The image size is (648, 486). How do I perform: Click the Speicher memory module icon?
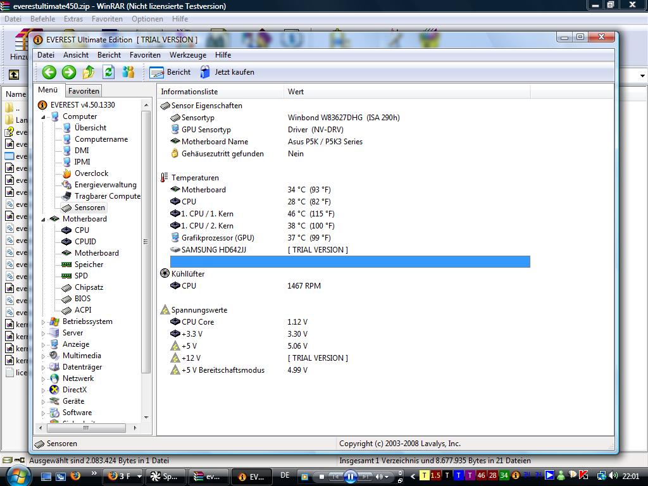pyautogui.click(x=66, y=265)
